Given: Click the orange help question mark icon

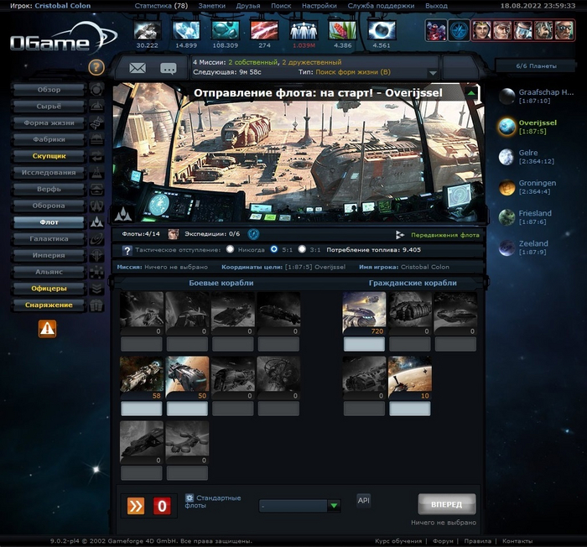Looking at the screenshot, I should 96,67.
